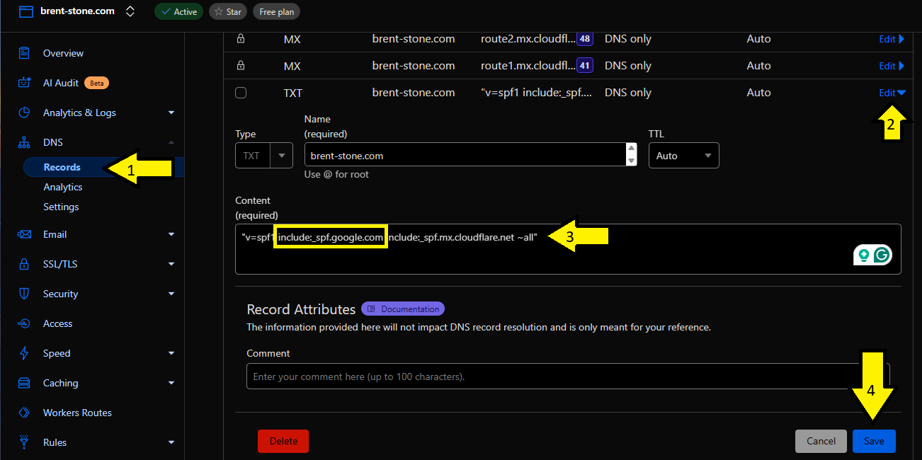Tick the checkbox on the TXT record row
This screenshot has height=460, width=922.
coord(241,93)
